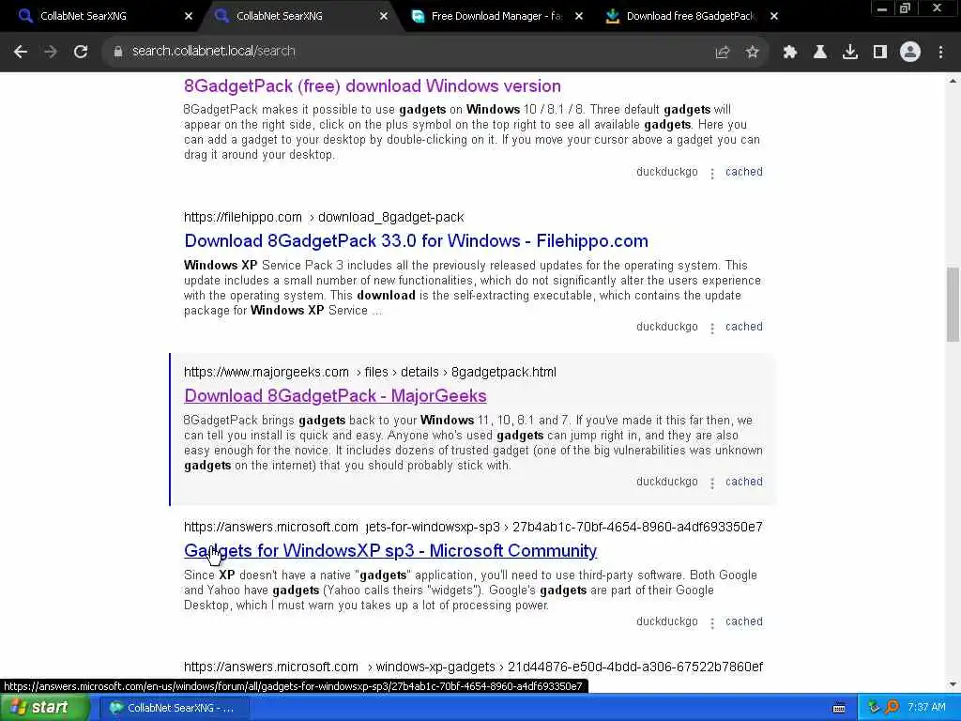
Task: Close the first CollabNet SearXNG tab
Action: tap(189, 16)
